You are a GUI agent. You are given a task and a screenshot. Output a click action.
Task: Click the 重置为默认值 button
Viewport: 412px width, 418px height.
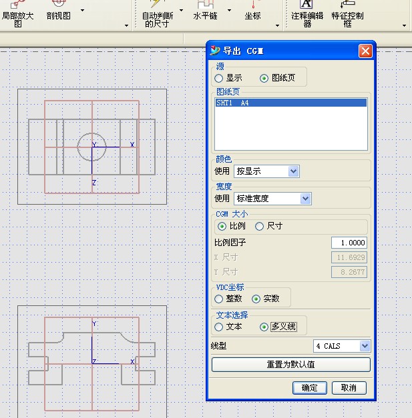tap(290, 365)
